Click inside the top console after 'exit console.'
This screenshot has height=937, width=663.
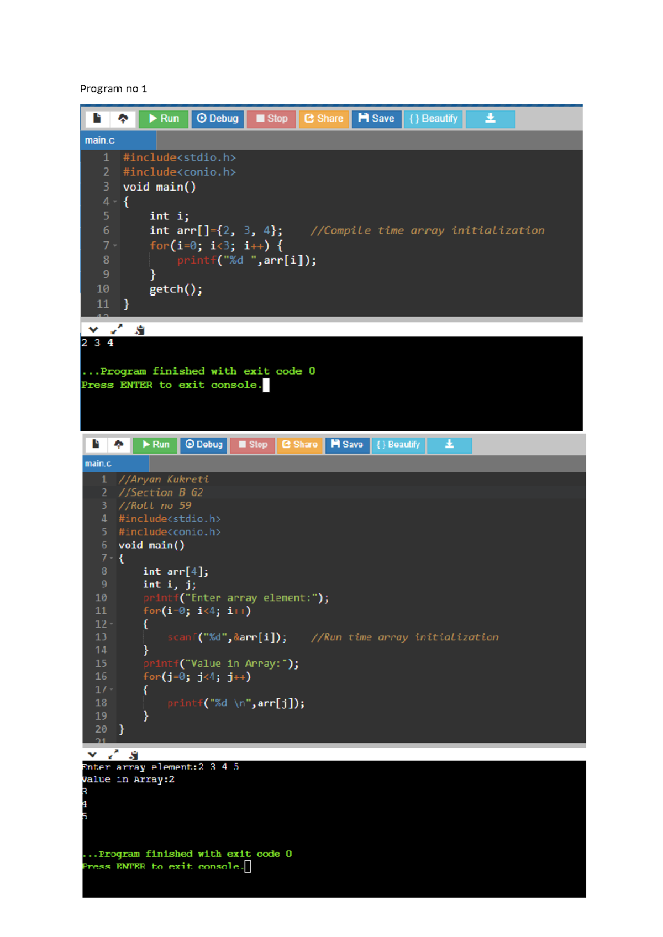[x=266, y=385]
